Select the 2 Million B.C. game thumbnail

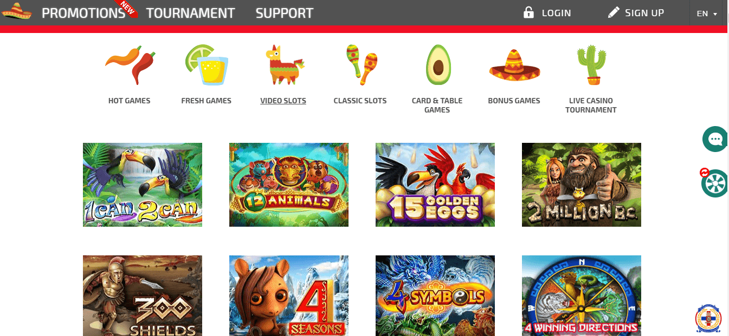[582, 185]
